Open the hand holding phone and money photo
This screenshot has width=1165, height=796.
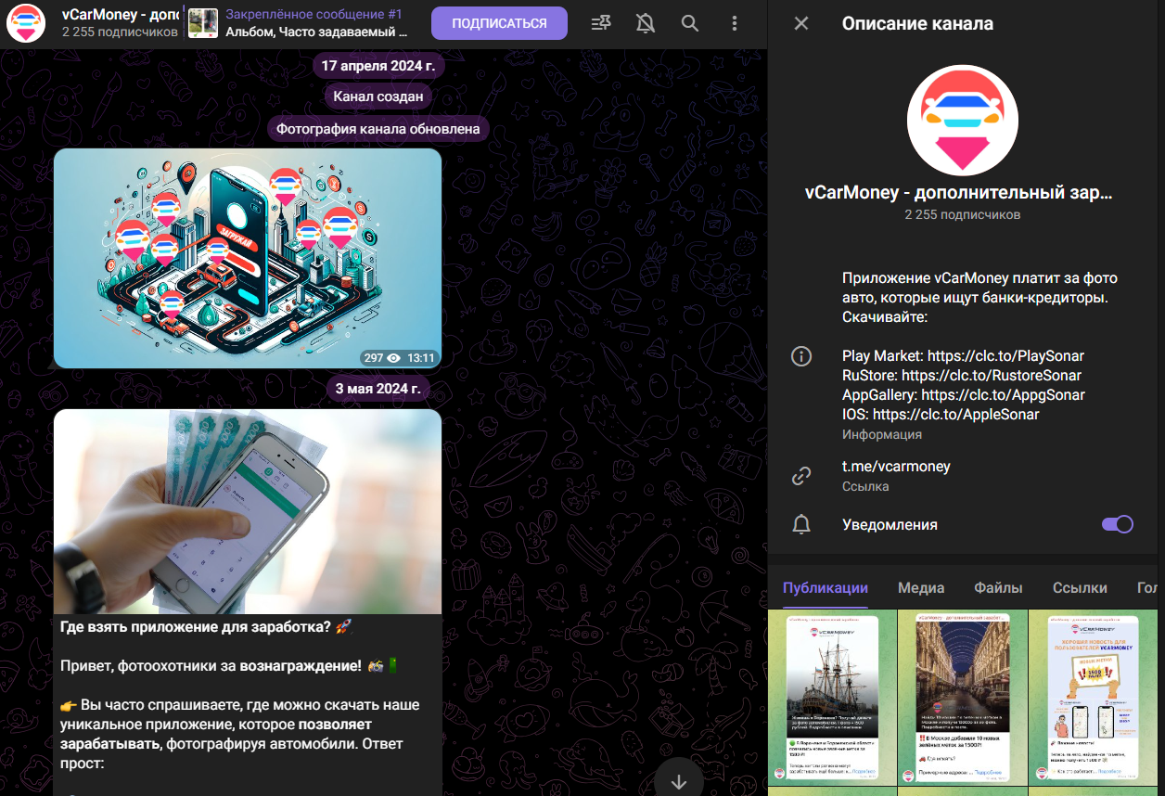[248, 511]
